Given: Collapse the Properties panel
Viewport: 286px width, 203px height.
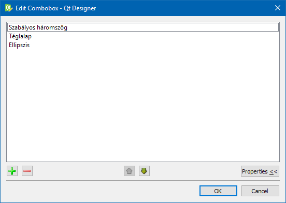Looking at the screenshot, I should click(x=260, y=171).
